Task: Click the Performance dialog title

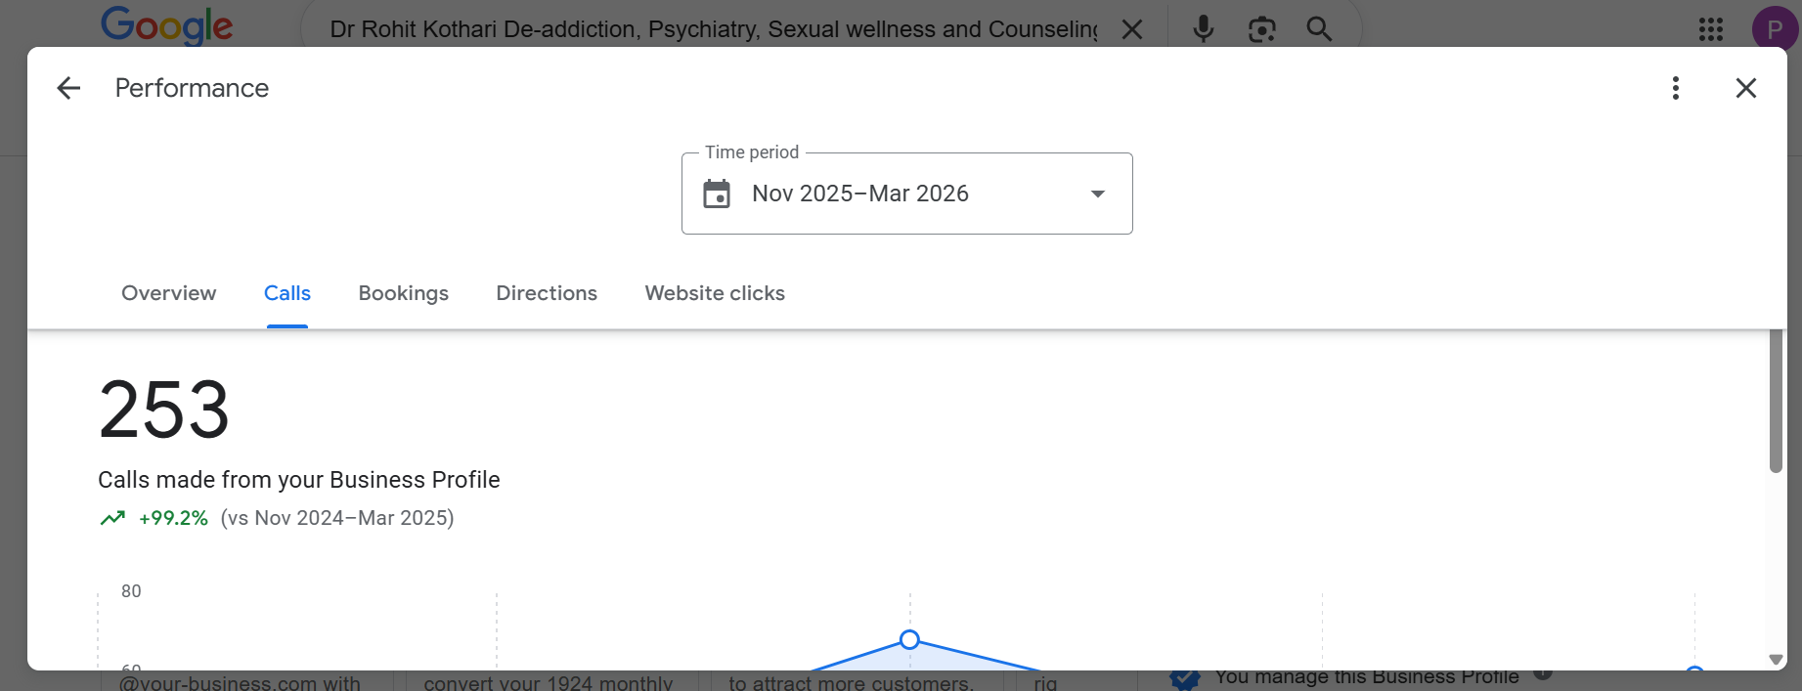Action: (192, 88)
